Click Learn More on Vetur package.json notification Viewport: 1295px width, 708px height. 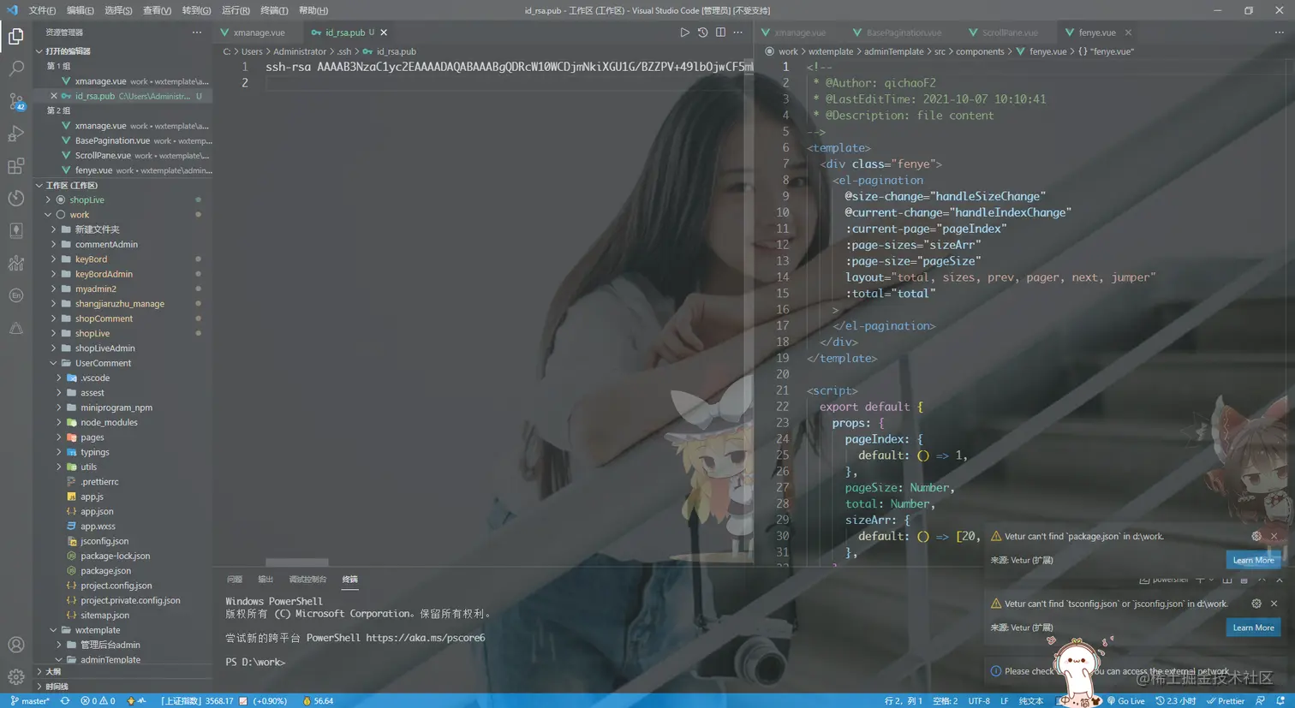[1253, 560]
